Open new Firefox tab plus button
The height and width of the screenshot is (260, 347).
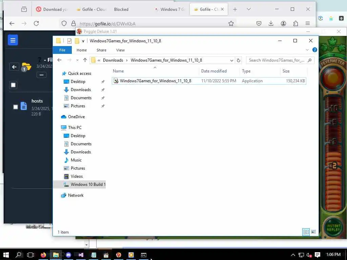[235, 9]
